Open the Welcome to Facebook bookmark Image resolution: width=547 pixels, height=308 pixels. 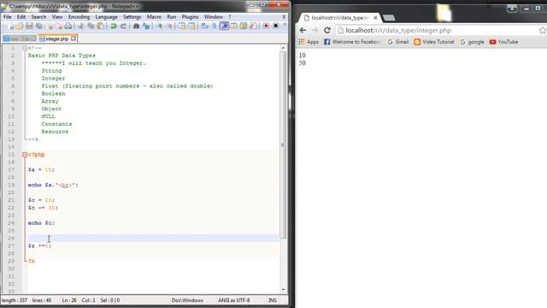coord(352,42)
